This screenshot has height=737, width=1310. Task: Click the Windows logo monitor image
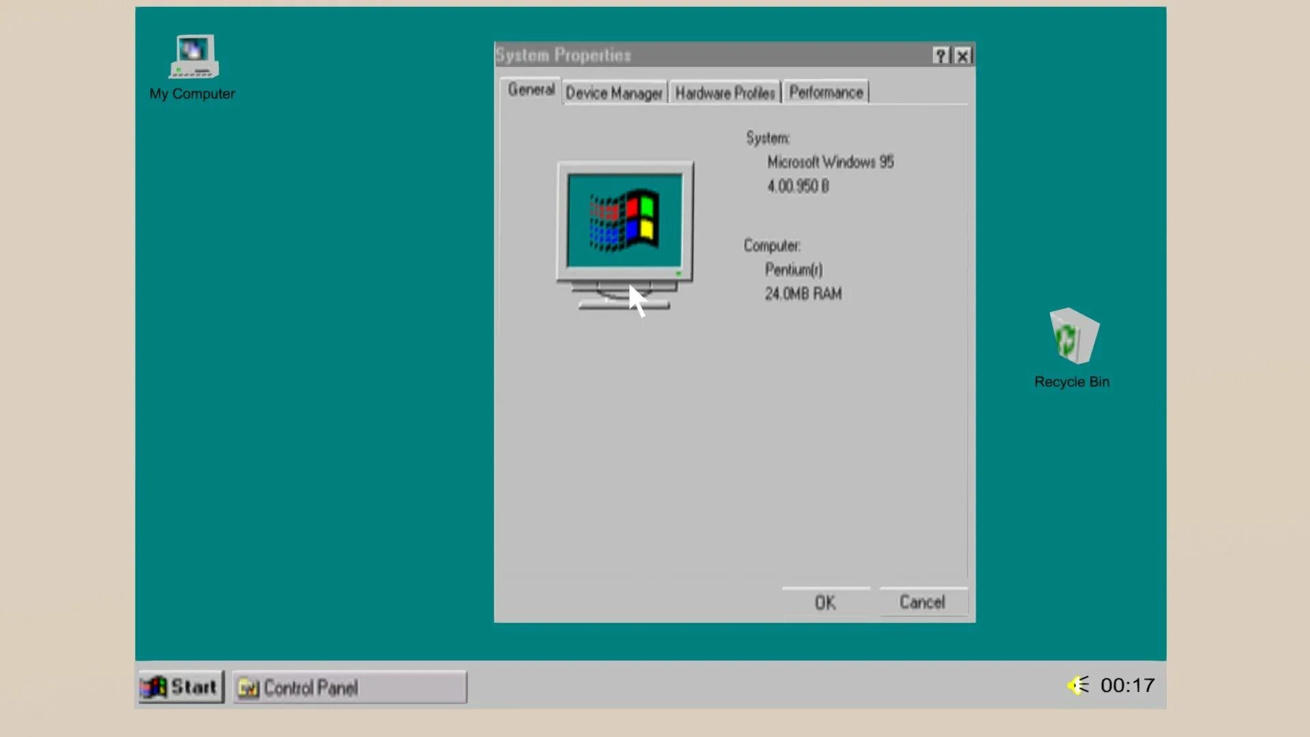(625, 235)
